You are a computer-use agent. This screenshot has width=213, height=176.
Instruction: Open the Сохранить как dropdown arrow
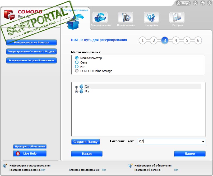tap(203, 141)
